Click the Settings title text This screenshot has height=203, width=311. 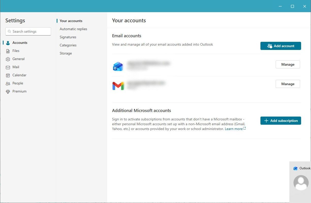pos(15,21)
